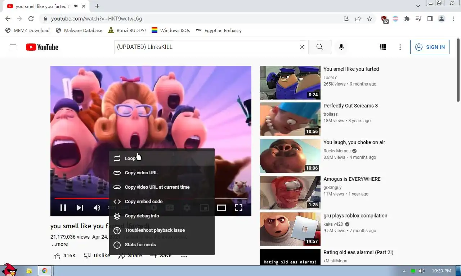Toggle Loop in the video context menu
The height and width of the screenshot is (276, 461).
[x=162, y=158]
